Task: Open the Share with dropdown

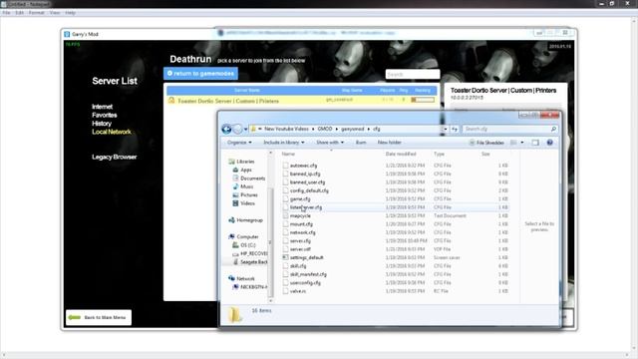Action: pyautogui.click(x=330, y=143)
